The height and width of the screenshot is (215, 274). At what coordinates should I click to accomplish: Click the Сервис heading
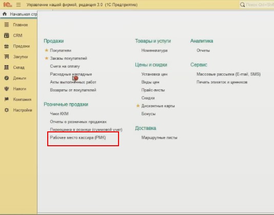199,65
